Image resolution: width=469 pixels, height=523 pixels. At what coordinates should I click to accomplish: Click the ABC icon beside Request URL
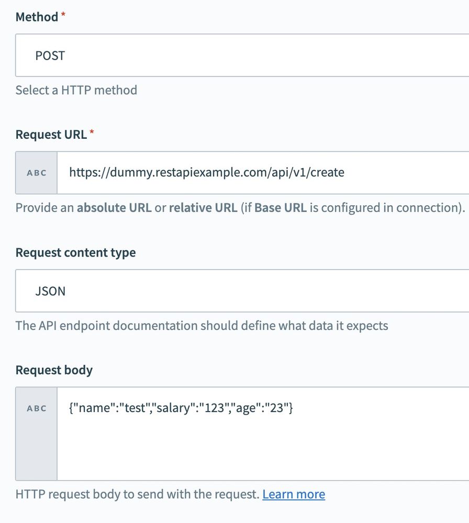36,173
